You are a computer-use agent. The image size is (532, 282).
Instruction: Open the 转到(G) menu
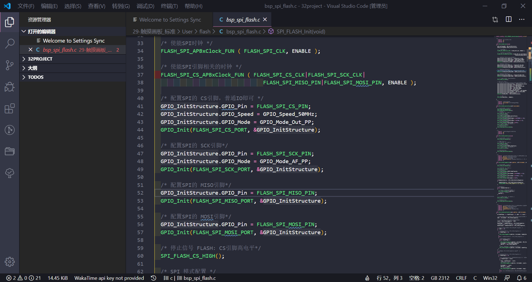point(121,6)
